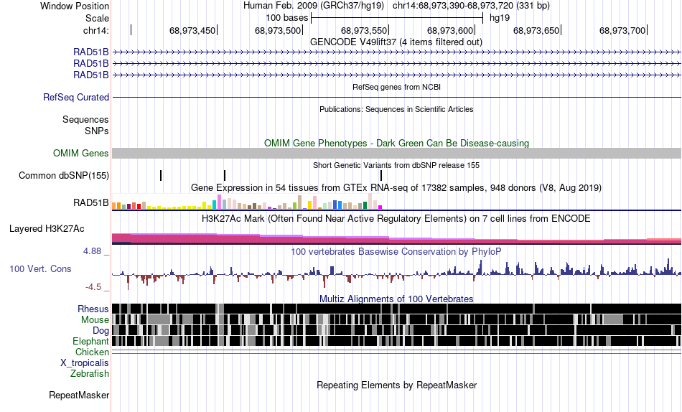Click the Repeating Elements by RepeatMasker title
The image size is (682, 412).
click(x=397, y=385)
